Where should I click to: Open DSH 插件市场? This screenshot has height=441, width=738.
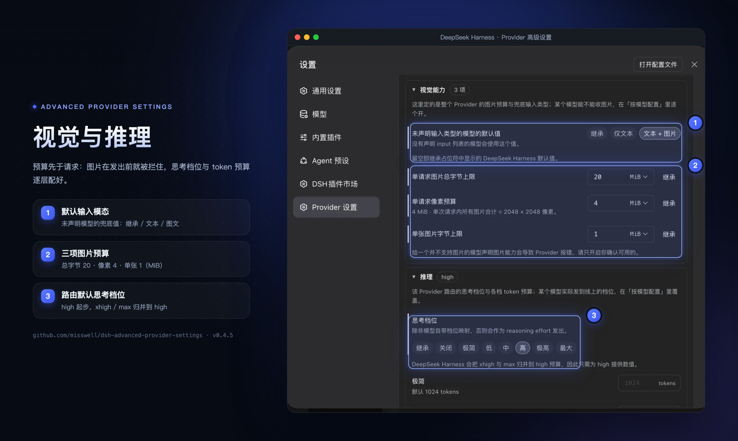click(x=336, y=184)
